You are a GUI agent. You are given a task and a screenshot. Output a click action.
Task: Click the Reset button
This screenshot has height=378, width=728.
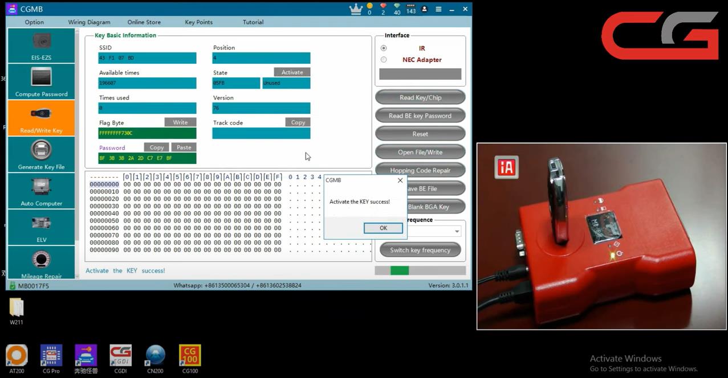(x=420, y=134)
